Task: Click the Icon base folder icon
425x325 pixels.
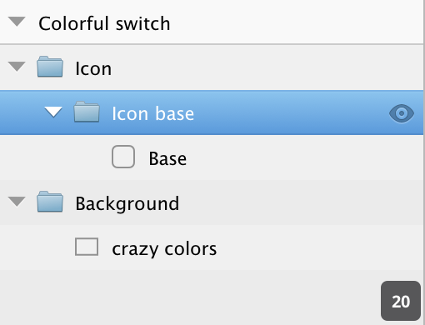Action: pos(87,112)
